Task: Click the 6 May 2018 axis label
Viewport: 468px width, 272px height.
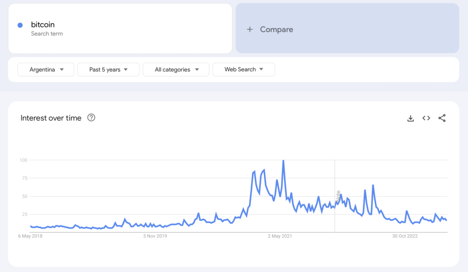Action: [32, 236]
